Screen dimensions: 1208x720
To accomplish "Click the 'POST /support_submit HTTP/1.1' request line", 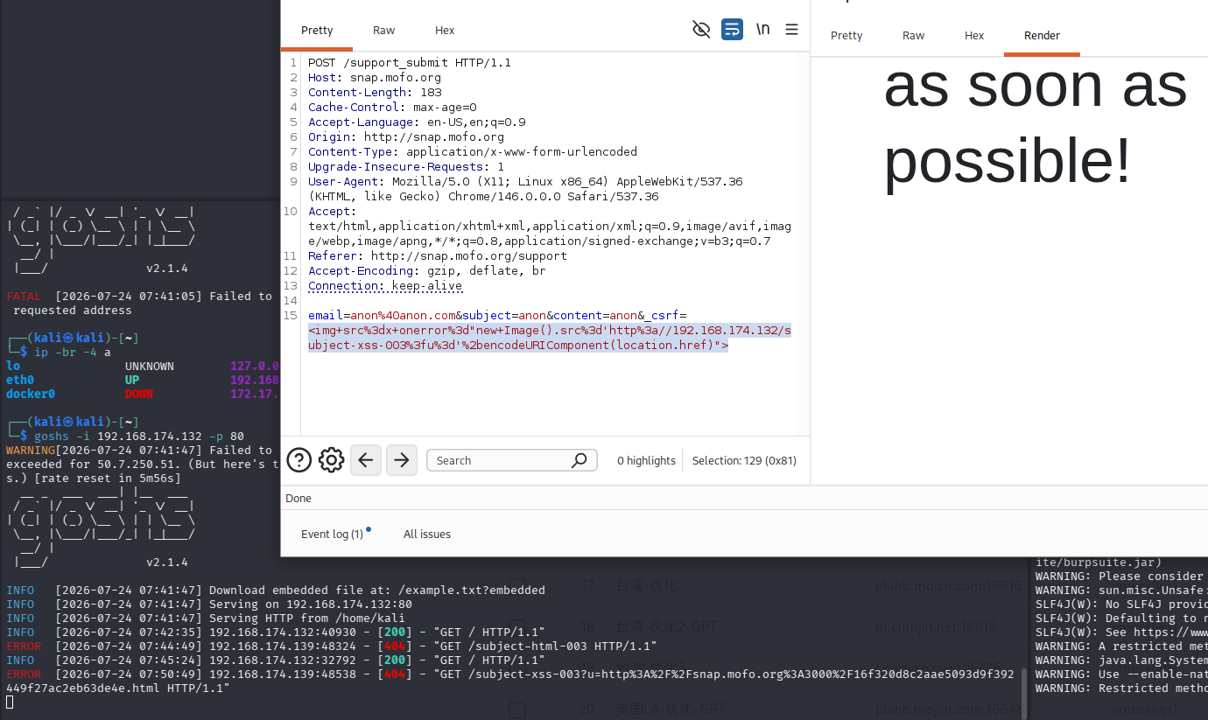I will pyautogui.click(x=410, y=62).
